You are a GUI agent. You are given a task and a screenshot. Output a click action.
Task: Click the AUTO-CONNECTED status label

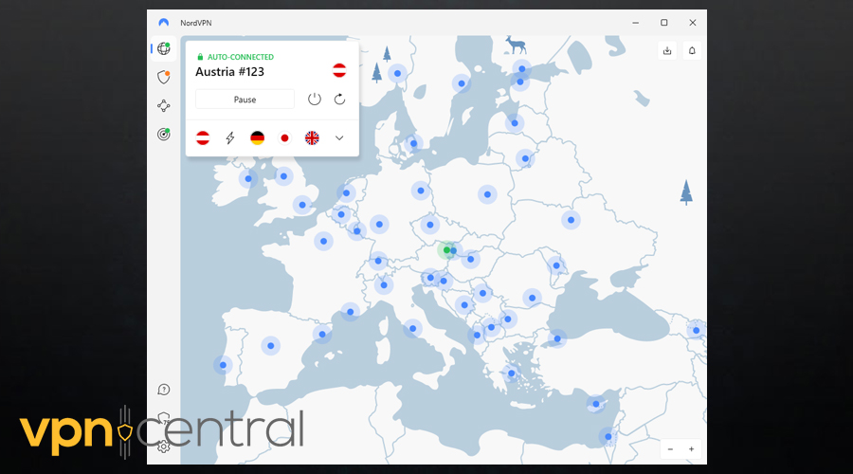tap(241, 57)
